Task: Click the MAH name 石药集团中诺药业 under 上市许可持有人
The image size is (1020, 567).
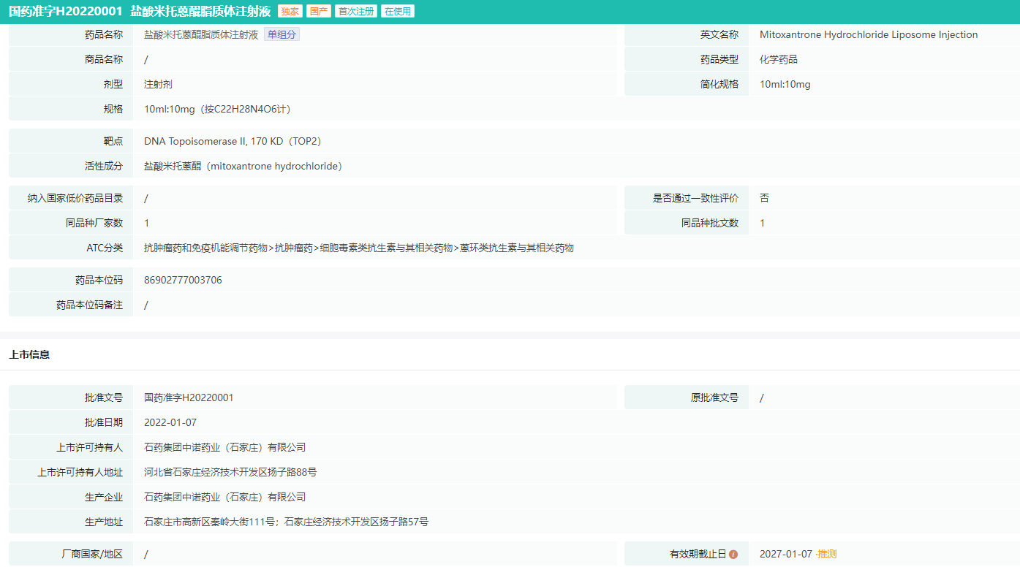Action: [x=224, y=447]
